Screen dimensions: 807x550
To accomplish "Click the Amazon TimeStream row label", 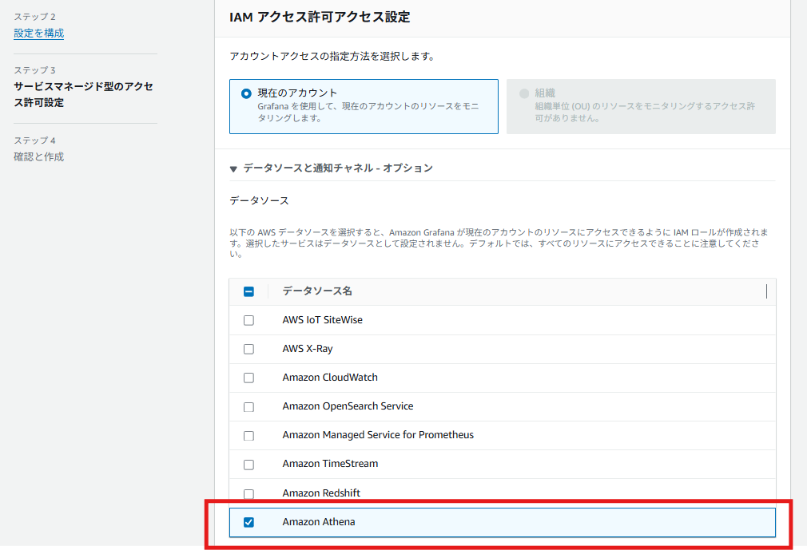I will point(330,464).
